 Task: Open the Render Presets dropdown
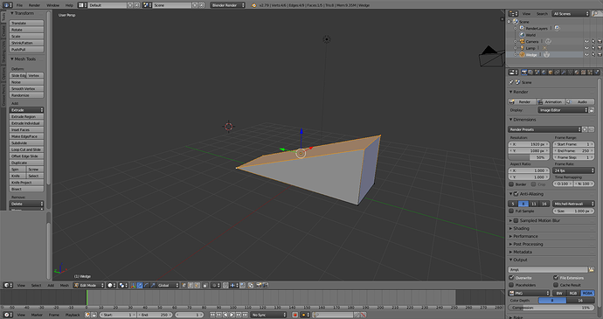coord(544,129)
